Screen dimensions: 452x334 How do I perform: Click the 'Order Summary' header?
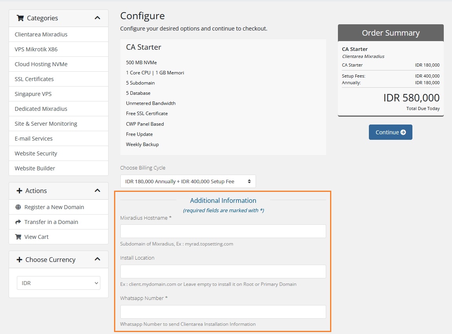pyautogui.click(x=390, y=33)
